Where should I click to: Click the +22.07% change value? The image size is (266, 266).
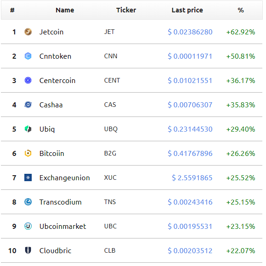tap(241, 250)
